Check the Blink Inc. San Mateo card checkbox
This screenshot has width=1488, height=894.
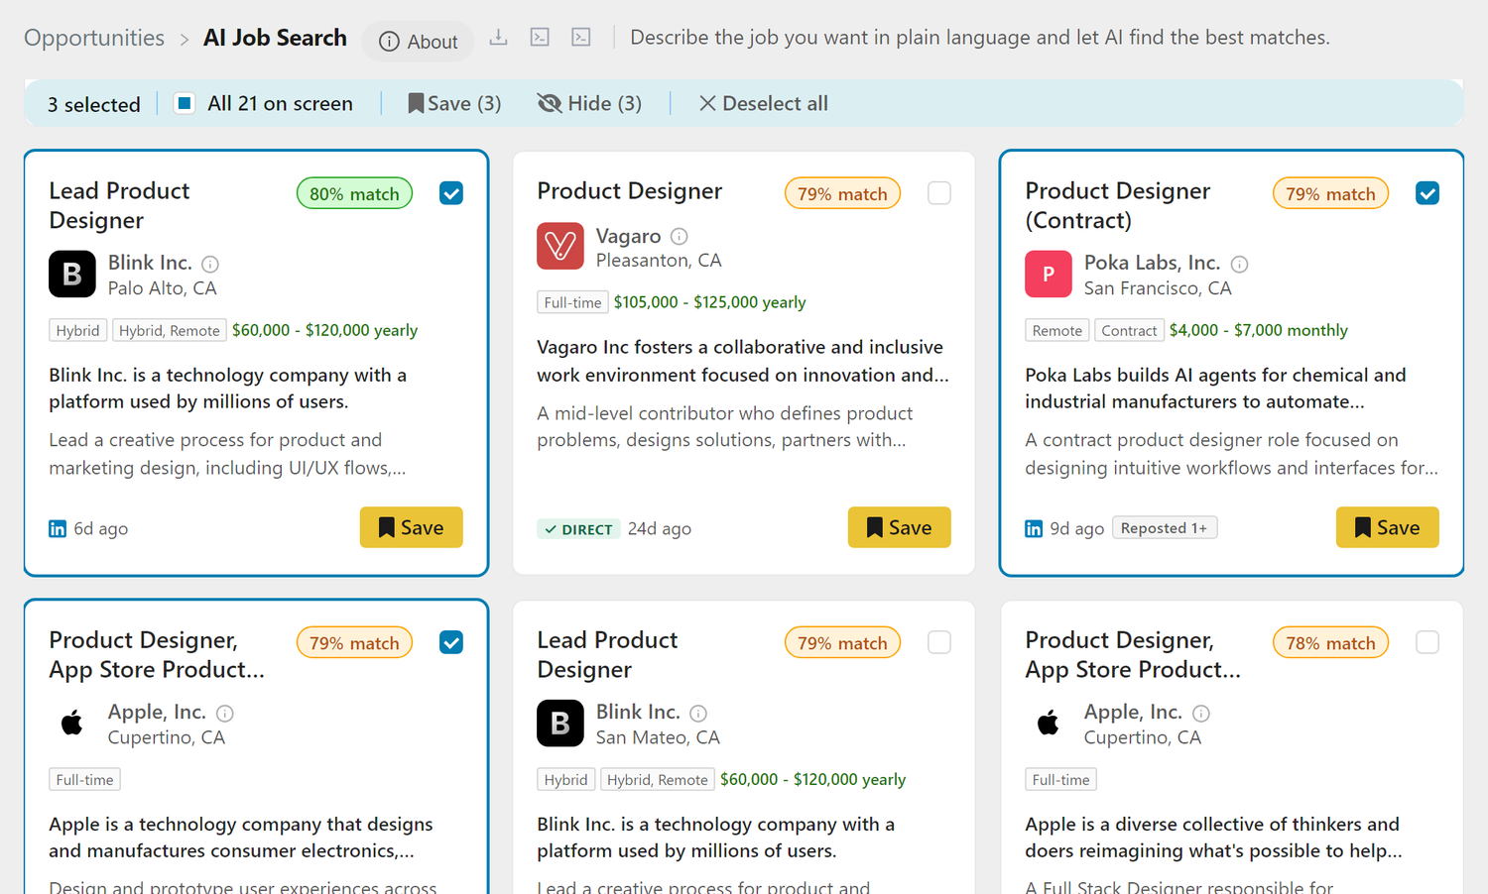[939, 642]
